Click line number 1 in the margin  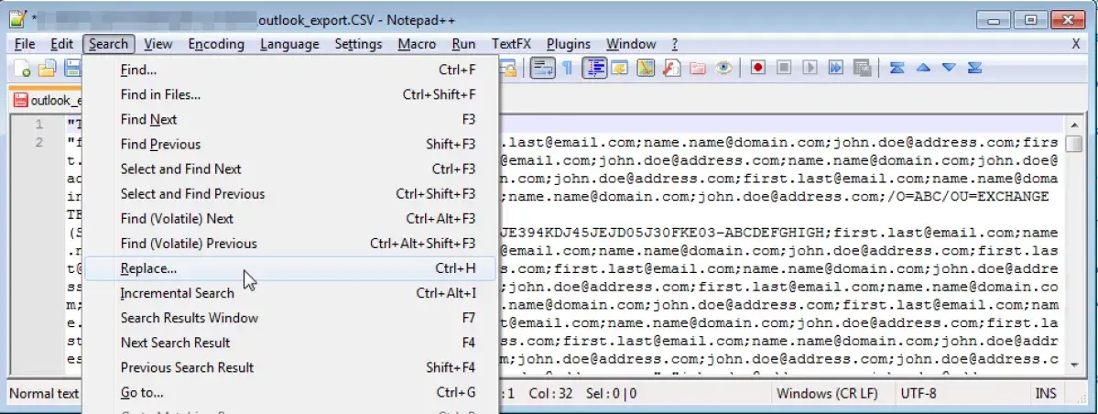pos(39,125)
